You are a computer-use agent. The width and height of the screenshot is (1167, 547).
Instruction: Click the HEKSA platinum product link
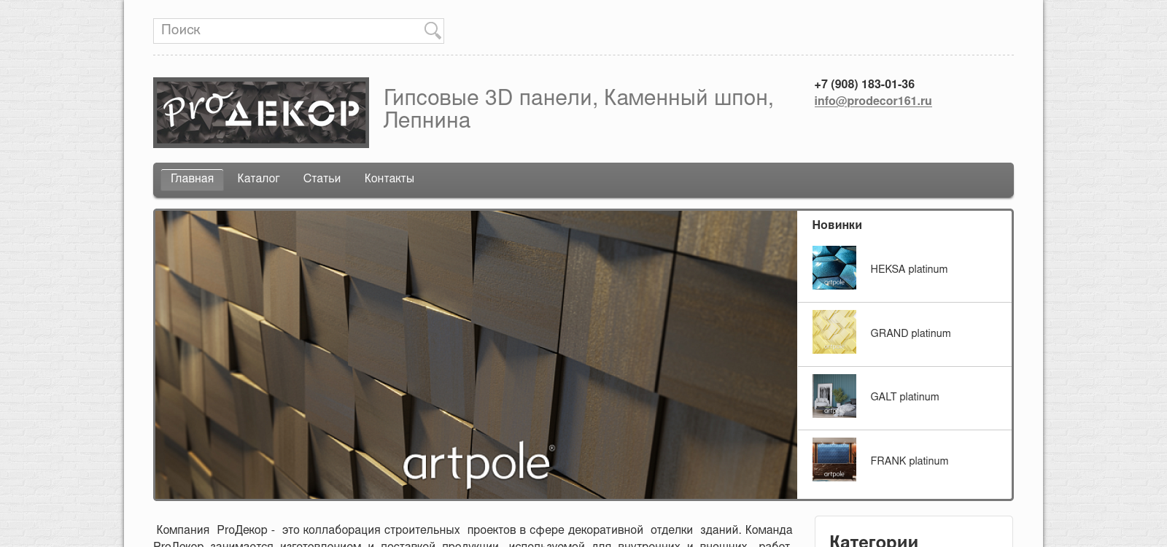tap(909, 269)
